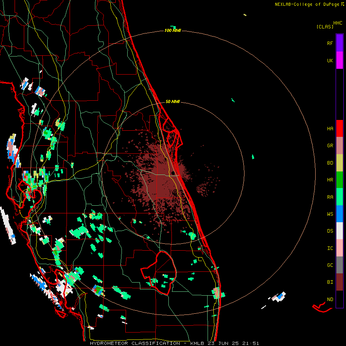Click the RA legend label
The height and width of the screenshot is (346, 346).
coord(330,197)
